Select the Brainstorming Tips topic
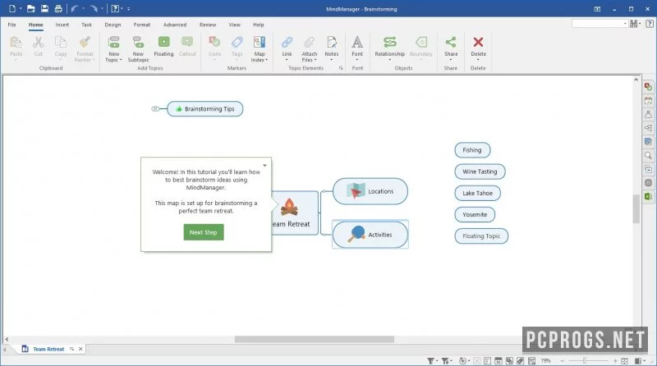The width and height of the screenshot is (657, 366). (x=204, y=109)
